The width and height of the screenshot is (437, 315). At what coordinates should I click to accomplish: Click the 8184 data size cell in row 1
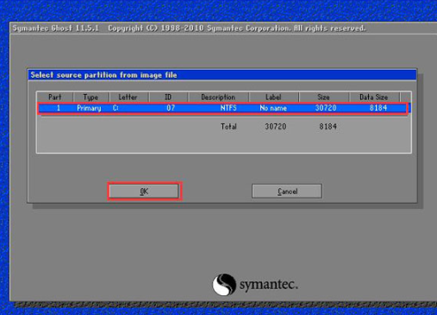378,108
